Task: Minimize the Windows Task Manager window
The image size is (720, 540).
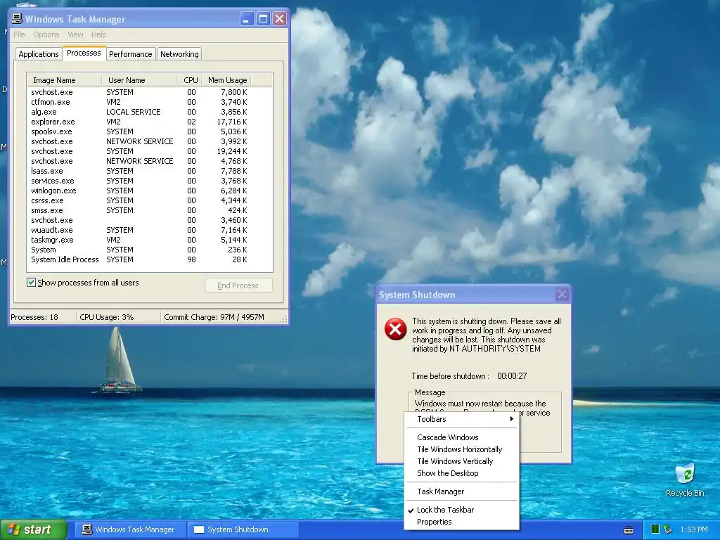Action: tap(247, 19)
